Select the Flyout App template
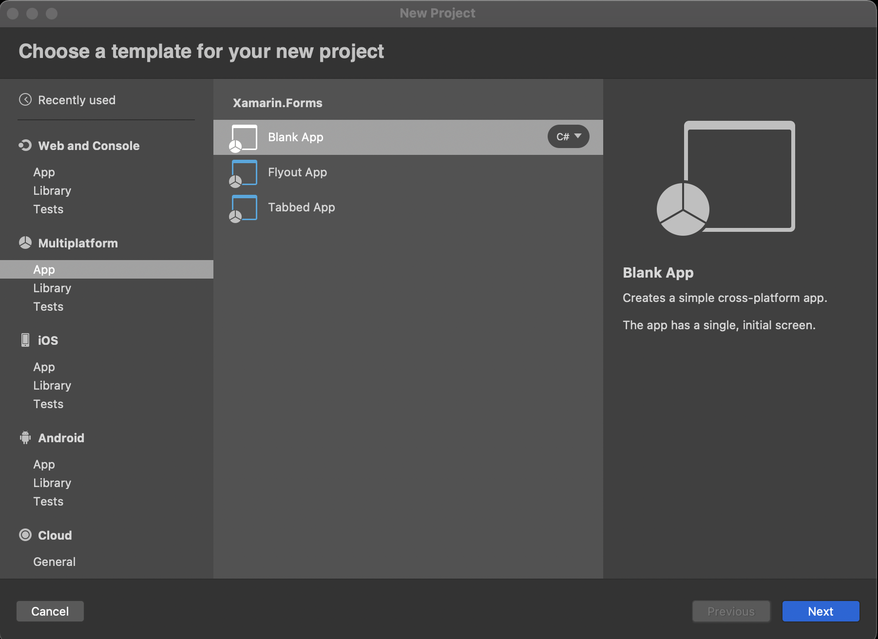The image size is (878, 639). (408, 172)
